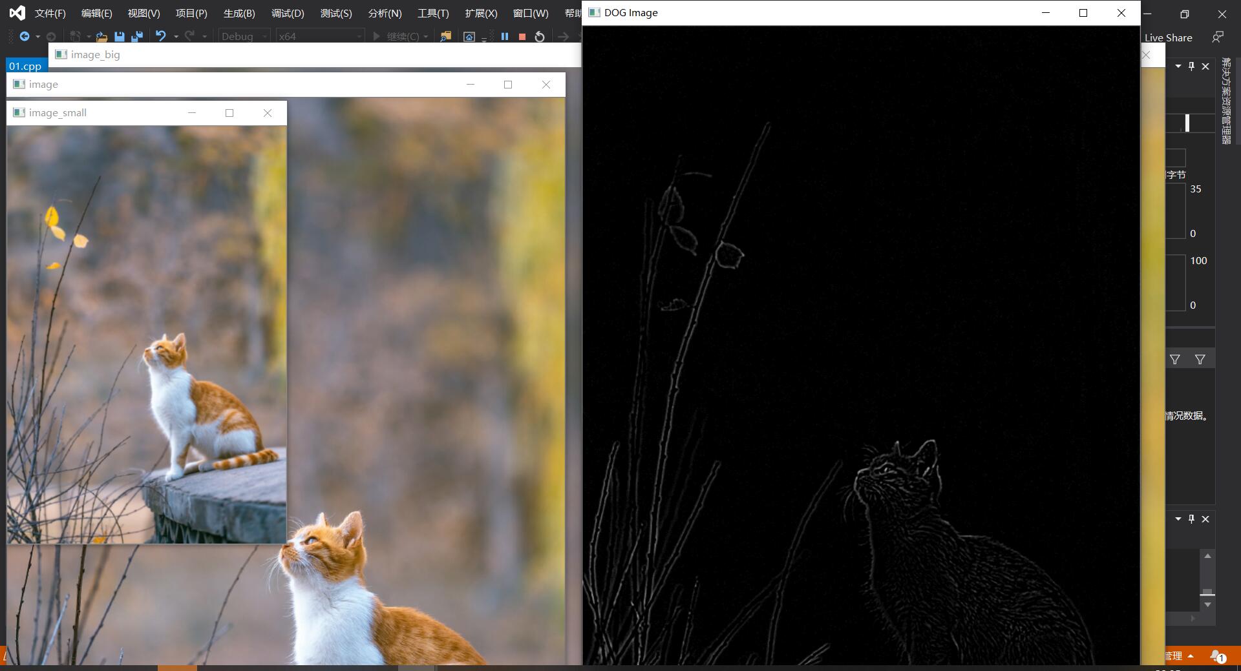Click the second filter funnel icon

[x=1200, y=359]
